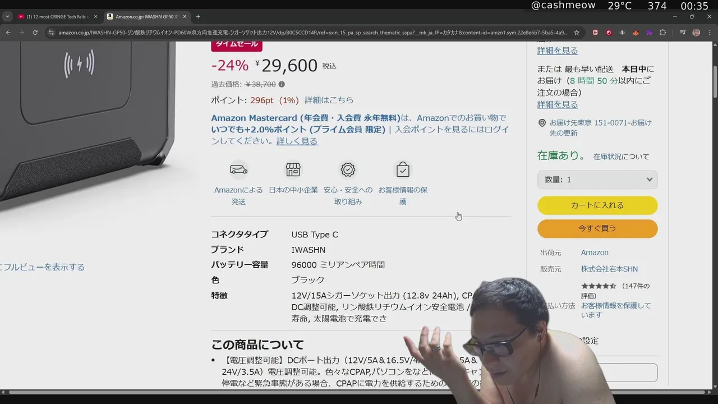Open site information icon in address bar

pyautogui.click(x=52, y=33)
